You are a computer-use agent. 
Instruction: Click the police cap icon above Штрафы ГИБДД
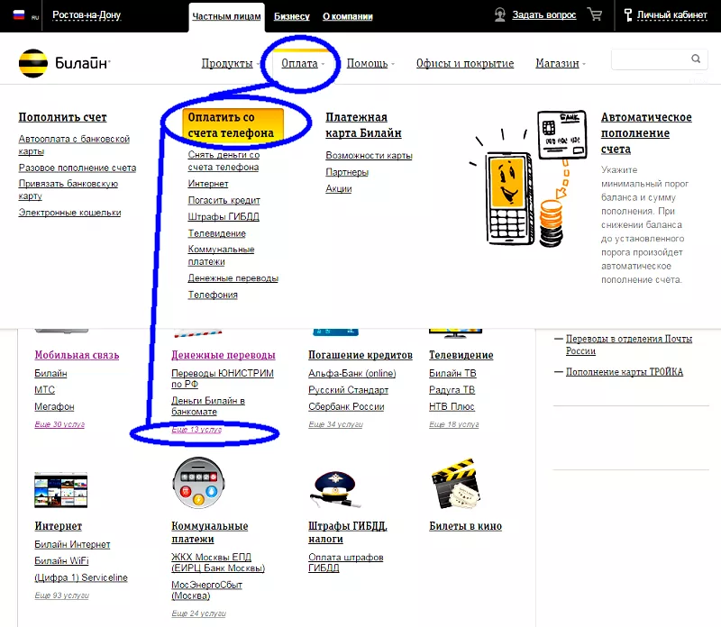[335, 489]
